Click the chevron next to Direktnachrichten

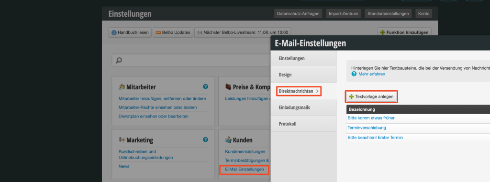(x=317, y=91)
